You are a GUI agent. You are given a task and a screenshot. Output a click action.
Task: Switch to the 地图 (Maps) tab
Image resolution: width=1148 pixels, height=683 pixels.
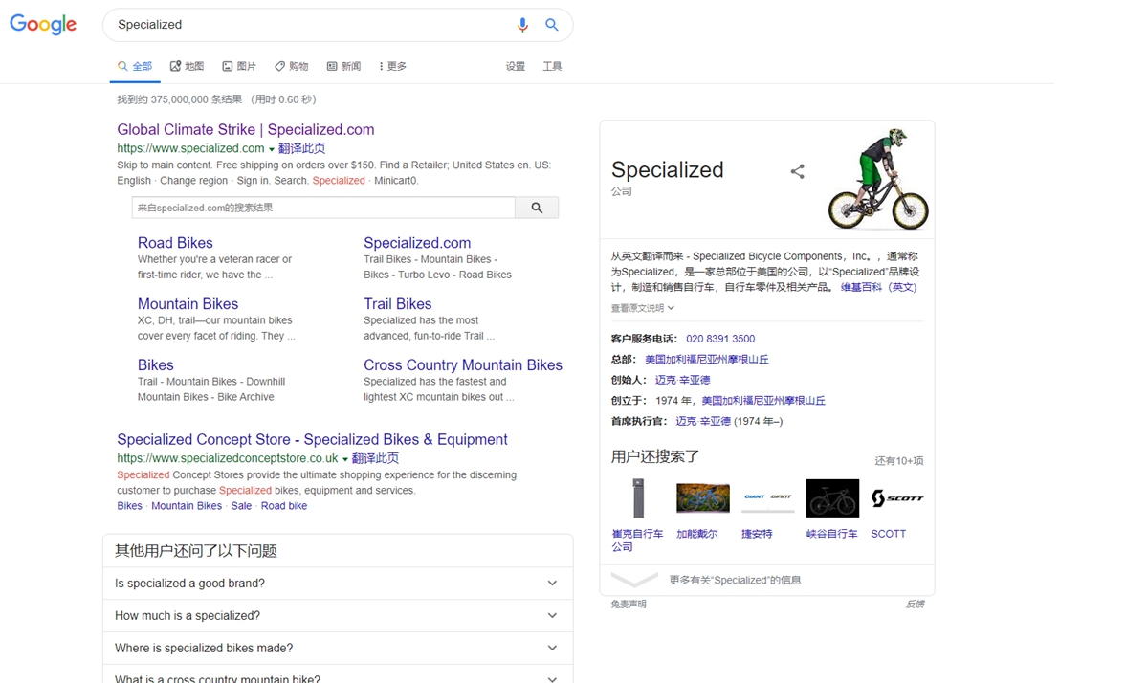pyautogui.click(x=187, y=66)
